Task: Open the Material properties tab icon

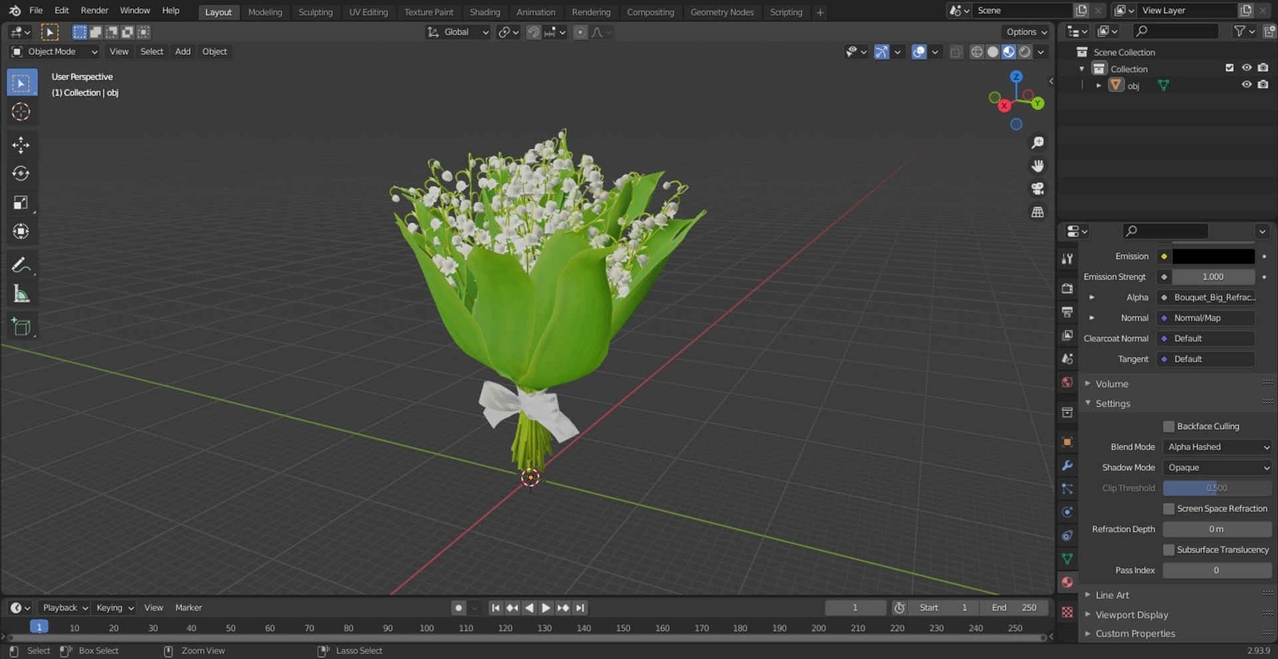Action: pyautogui.click(x=1067, y=582)
